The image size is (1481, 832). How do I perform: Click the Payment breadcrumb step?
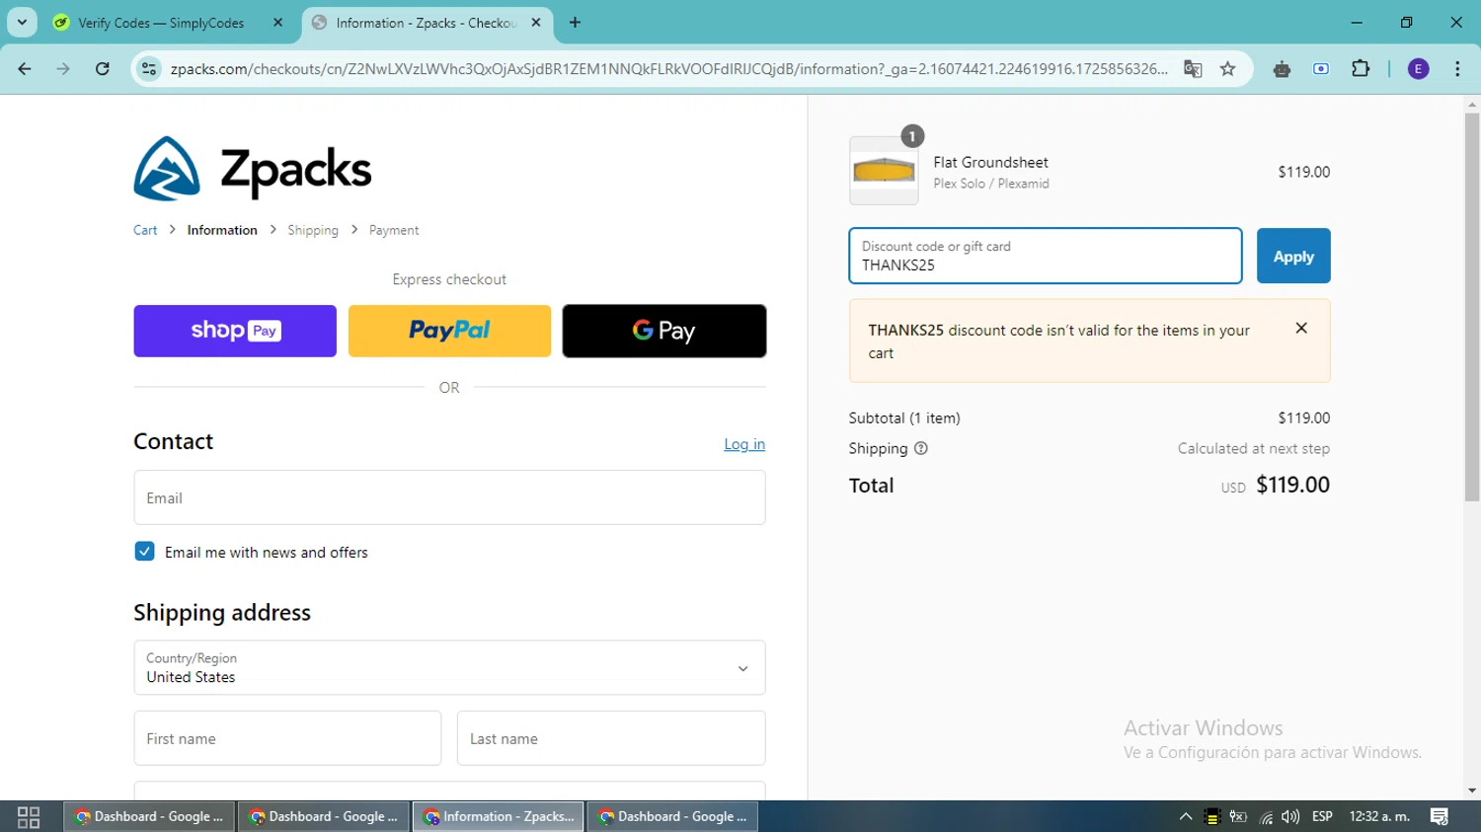[394, 230]
